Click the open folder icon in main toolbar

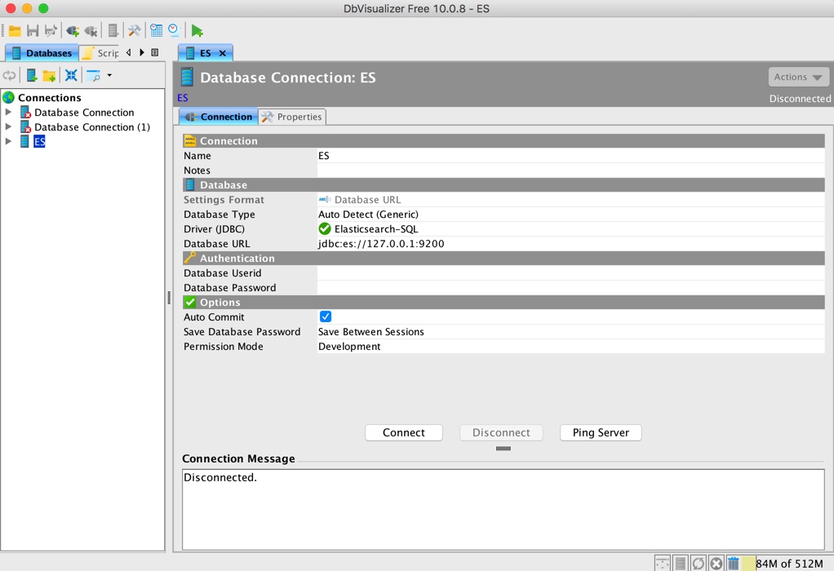15,31
